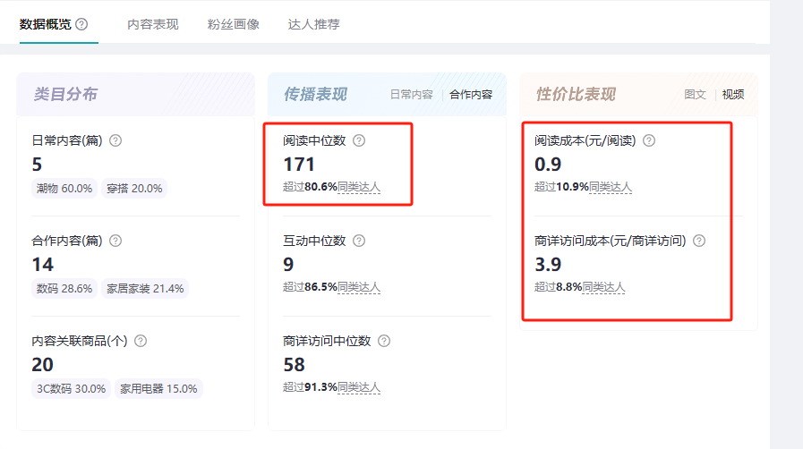Screen dimensions: 803x449
Task: Click help icon next to 数据概览 tab
Action: pos(82,24)
